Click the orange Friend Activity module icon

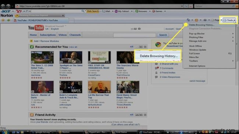coord(32,115)
